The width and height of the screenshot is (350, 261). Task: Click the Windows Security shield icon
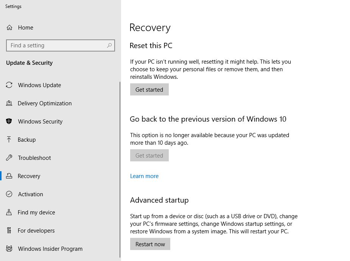9,121
